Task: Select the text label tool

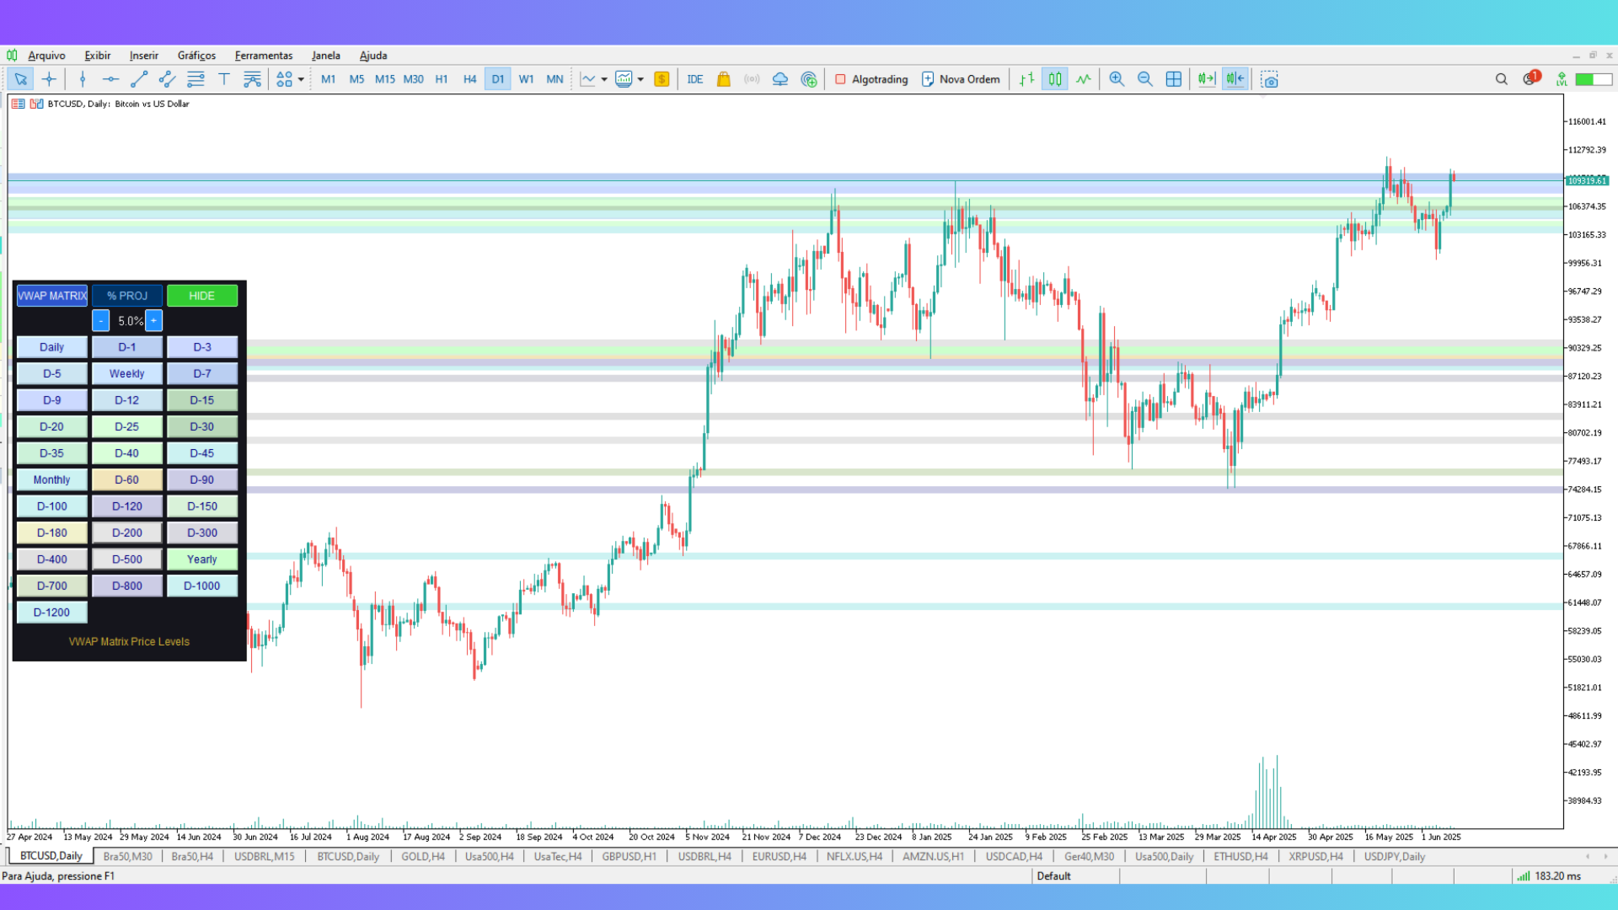Action: [224, 79]
